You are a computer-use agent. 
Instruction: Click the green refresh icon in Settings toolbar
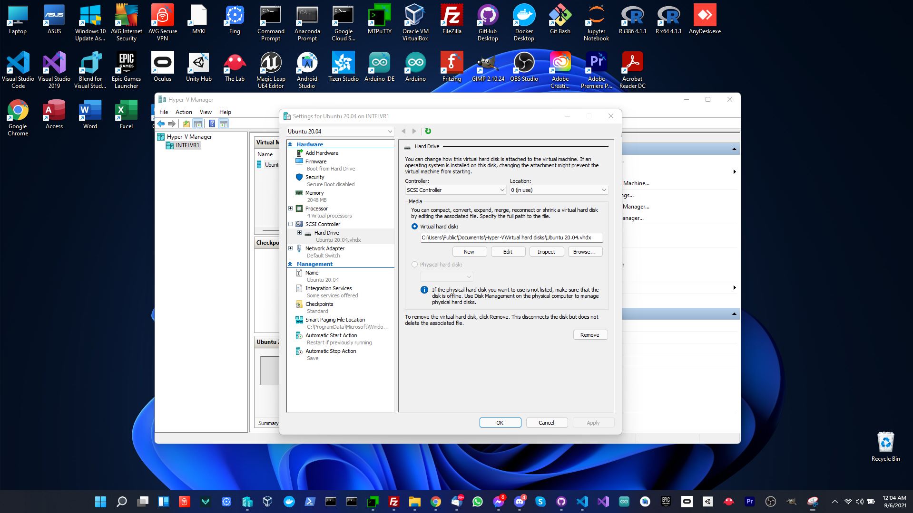coord(428,131)
